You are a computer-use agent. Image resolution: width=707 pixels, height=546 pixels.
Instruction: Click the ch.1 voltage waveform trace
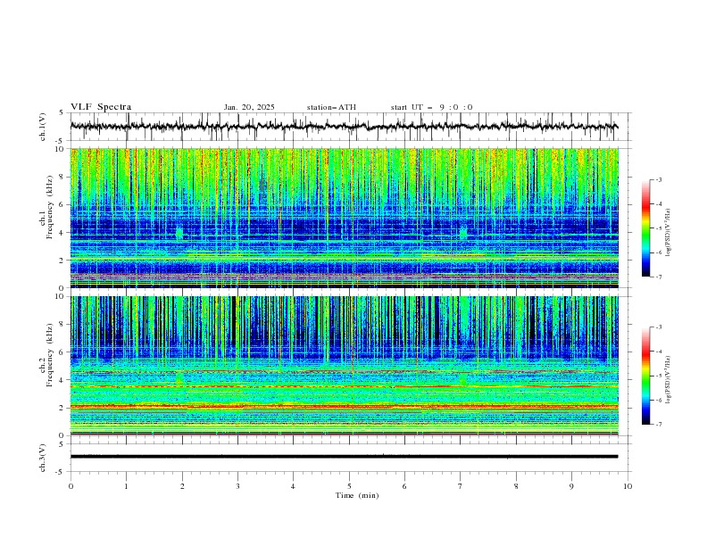click(x=344, y=126)
